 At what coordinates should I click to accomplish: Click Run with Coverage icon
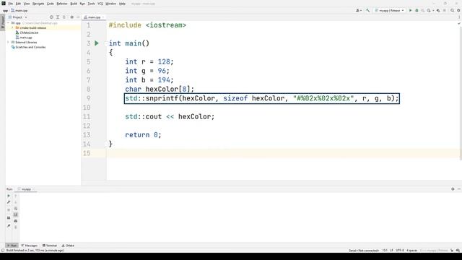[423, 10]
